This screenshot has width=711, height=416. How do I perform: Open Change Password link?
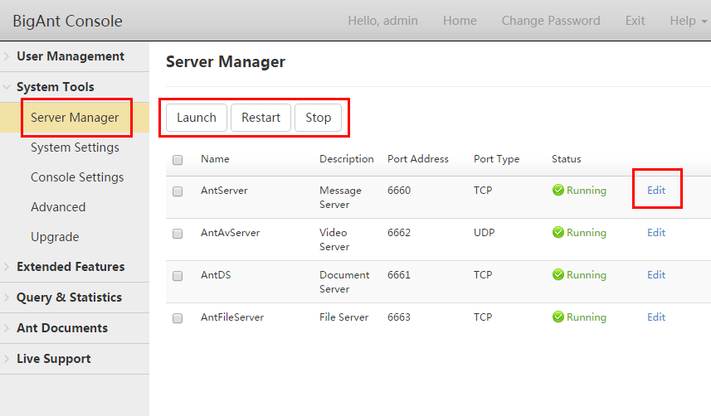click(551, 21)
